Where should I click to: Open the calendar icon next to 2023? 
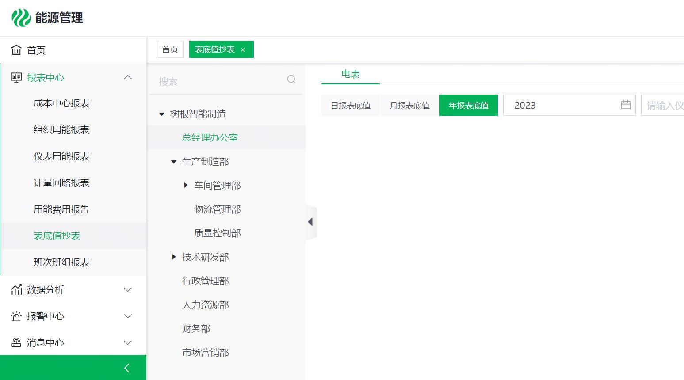pyautogui.click(x=626, y=105)
